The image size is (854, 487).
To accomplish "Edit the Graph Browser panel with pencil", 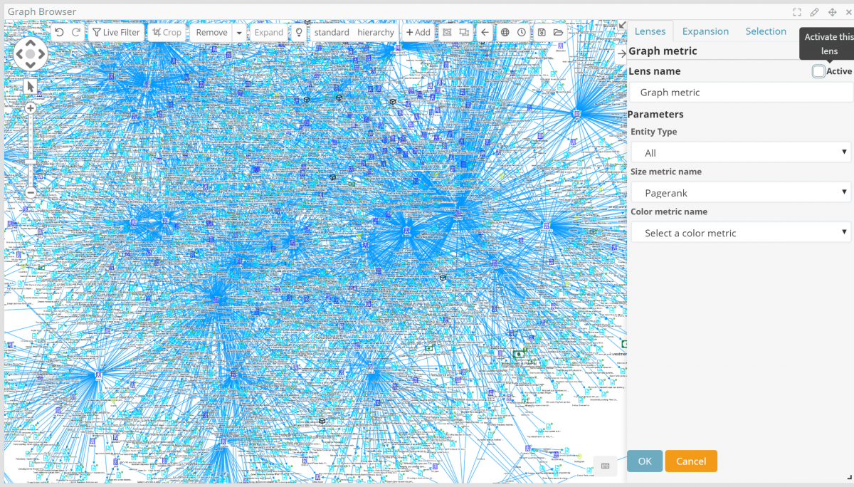I will point(815,12).
